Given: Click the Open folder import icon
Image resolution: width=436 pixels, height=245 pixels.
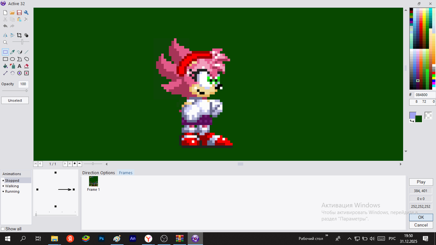Looking at the screenshot, I should pos(12,13).
